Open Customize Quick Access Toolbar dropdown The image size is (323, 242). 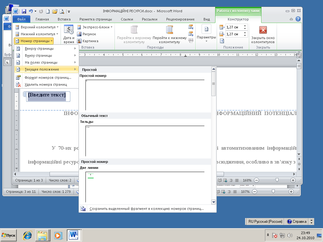69,12
